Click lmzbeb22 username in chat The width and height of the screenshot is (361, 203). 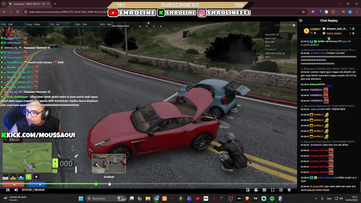coord(316,145)
